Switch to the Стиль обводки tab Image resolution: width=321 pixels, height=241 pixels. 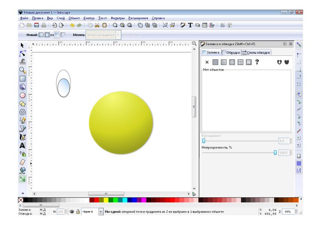click(256, 53)
